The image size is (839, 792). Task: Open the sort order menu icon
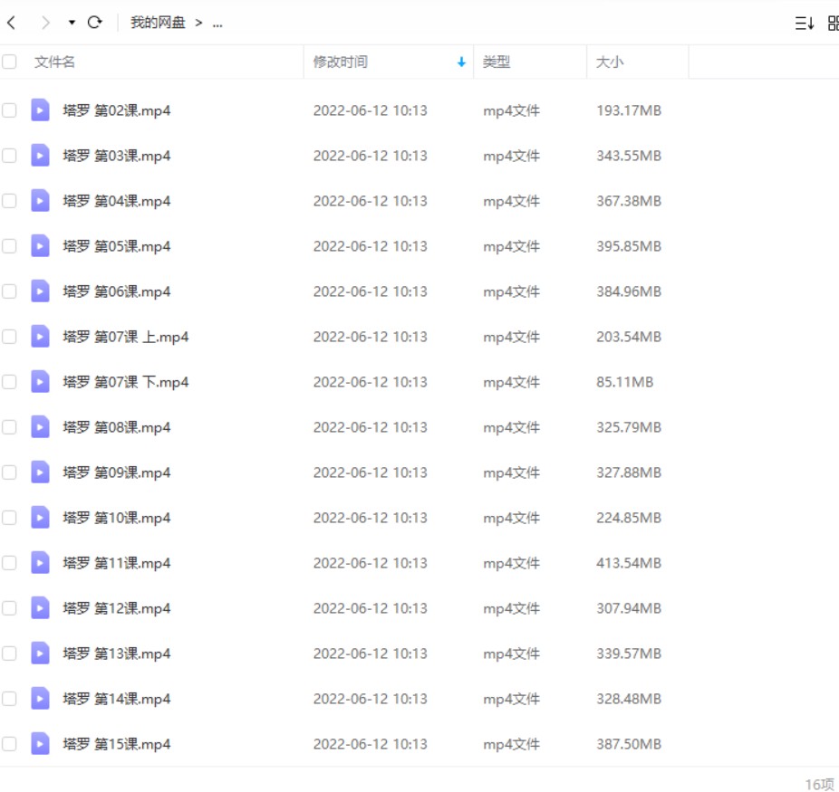click(805, 23)
